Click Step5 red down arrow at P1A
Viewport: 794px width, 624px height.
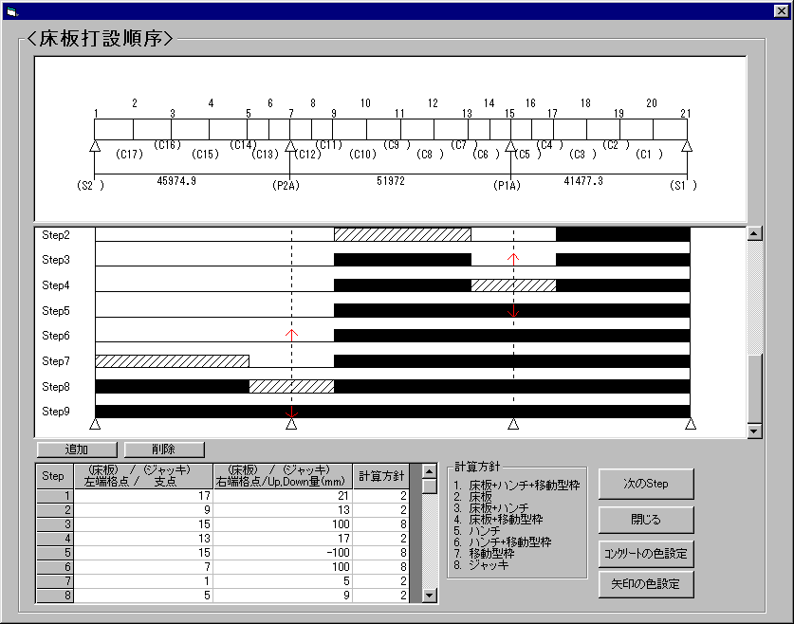pyautogui.click(x=513, y=311)
